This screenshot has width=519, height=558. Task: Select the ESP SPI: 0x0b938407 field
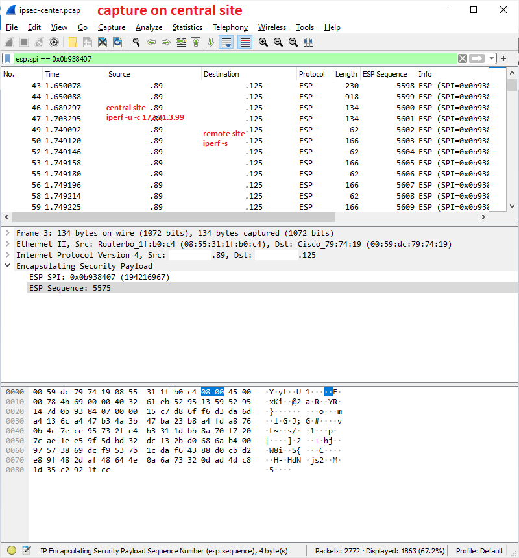click(x=99, y=277)
